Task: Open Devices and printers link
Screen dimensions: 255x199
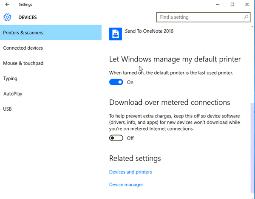Action: (130, 172)
